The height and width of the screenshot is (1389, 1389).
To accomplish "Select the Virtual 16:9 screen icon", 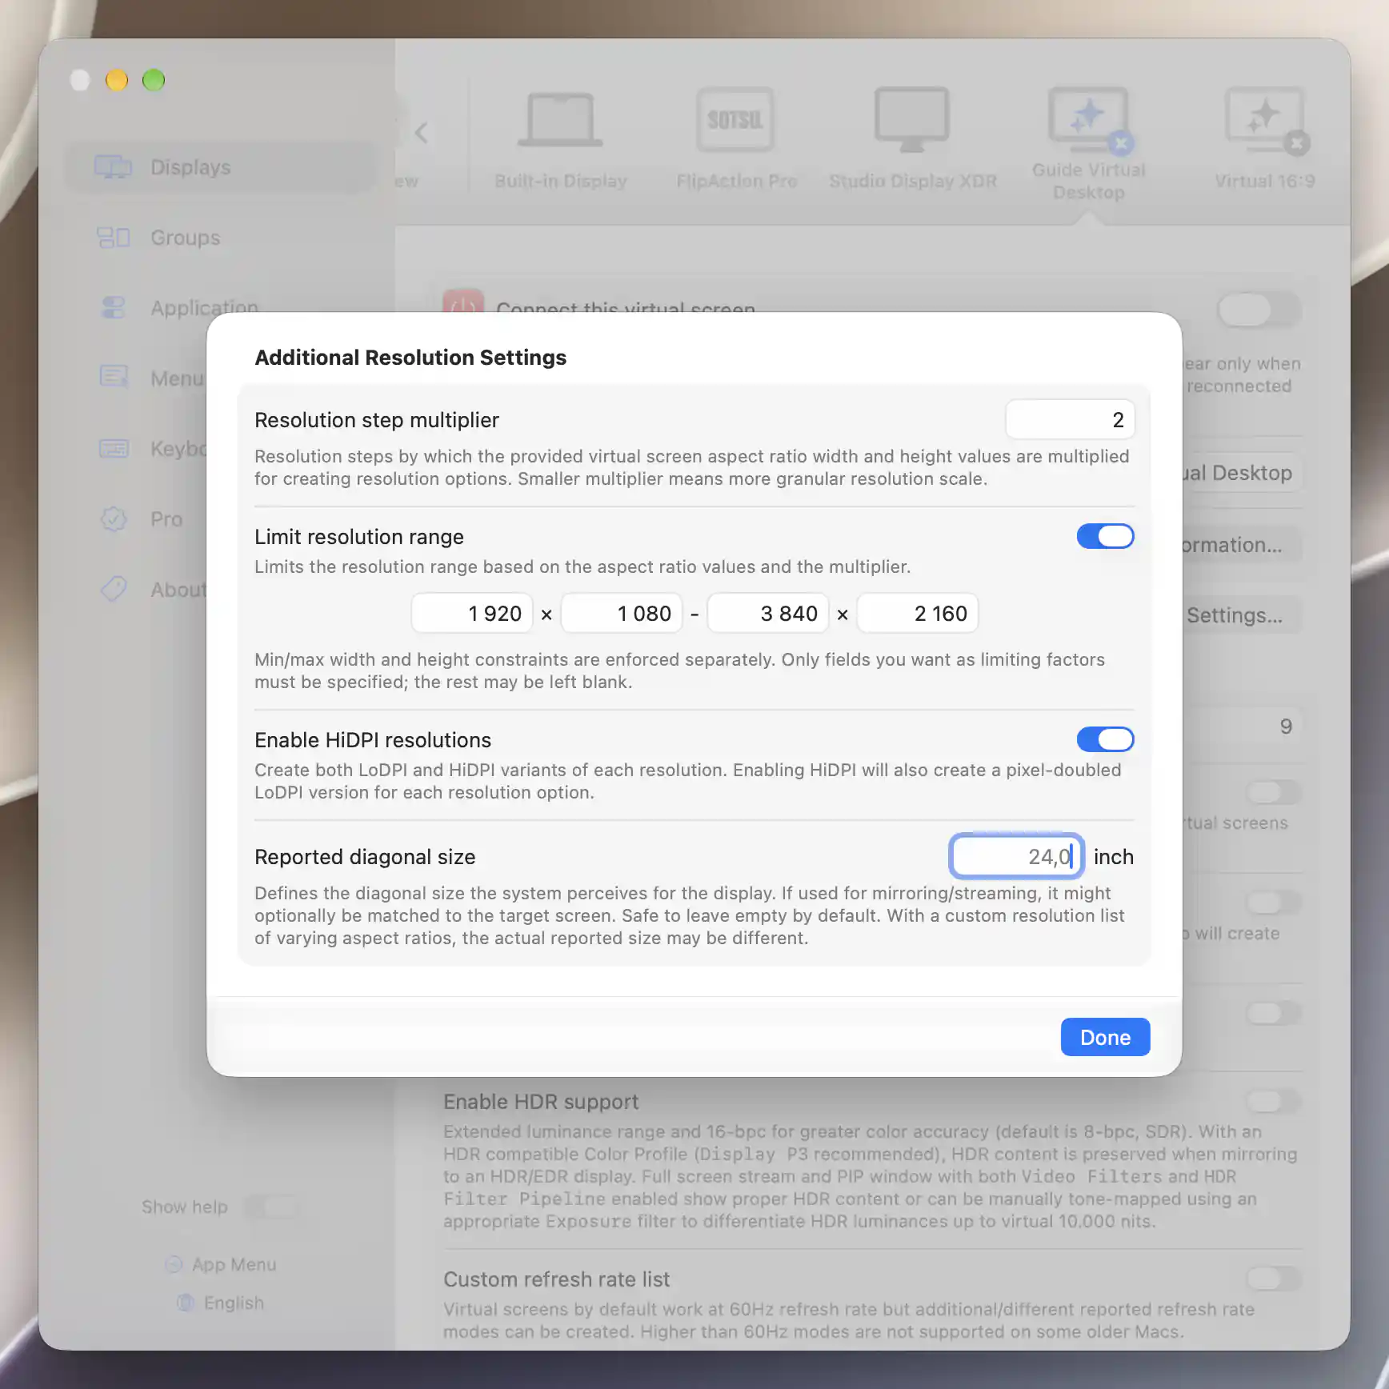I will click(x=1266, y=120).
